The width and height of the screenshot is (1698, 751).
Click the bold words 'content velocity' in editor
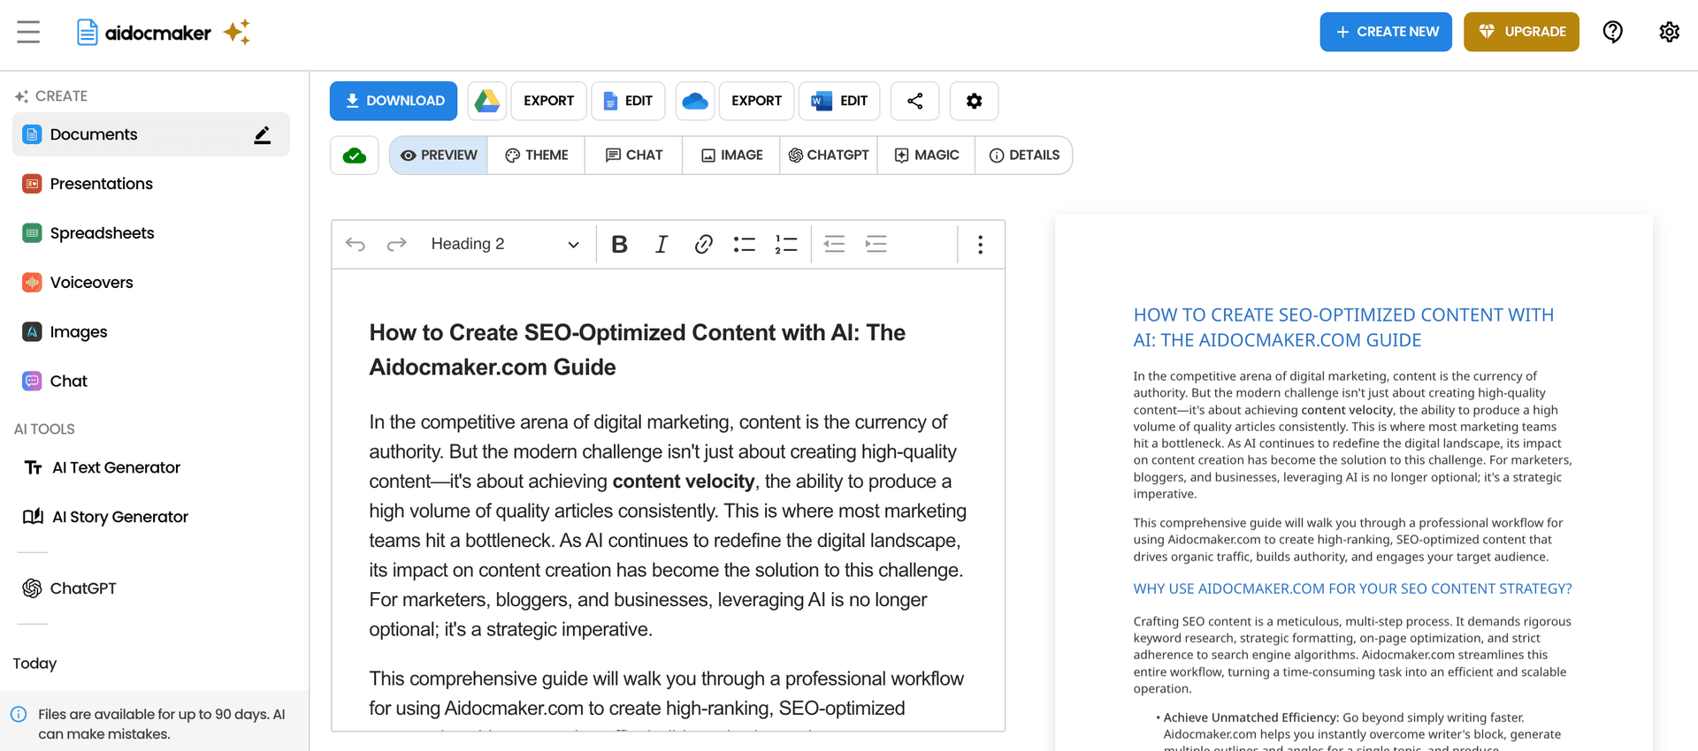click(684, 482)
